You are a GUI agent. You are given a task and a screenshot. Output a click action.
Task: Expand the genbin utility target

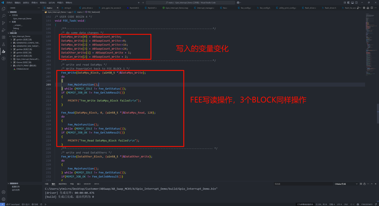[11, 40]
